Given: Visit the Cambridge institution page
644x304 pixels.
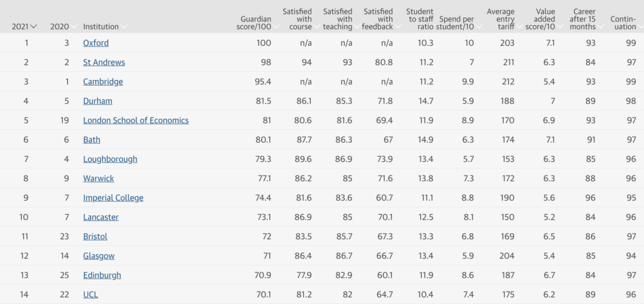Looking at the screenshot, I should (103, 81).
